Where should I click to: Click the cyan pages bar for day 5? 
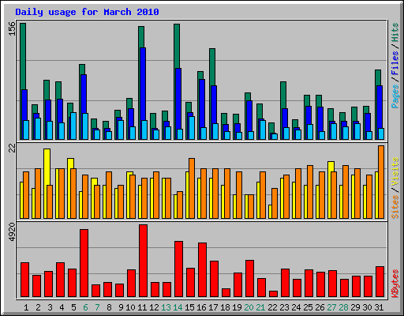(73, 126)
